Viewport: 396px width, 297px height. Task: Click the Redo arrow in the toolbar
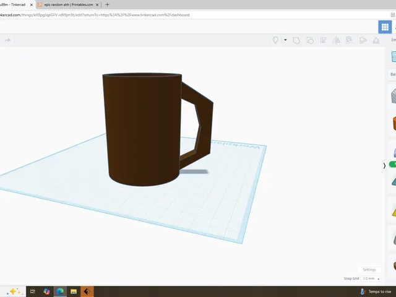[x=7, y=40]
